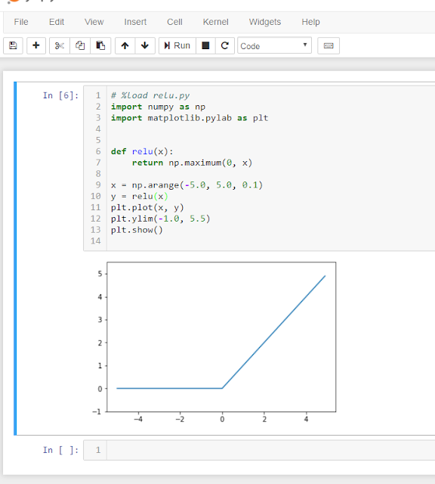Save notebook with the floppy disk icon
The height and width of the screenshot is (484, 435).
[x=13, y=45]
